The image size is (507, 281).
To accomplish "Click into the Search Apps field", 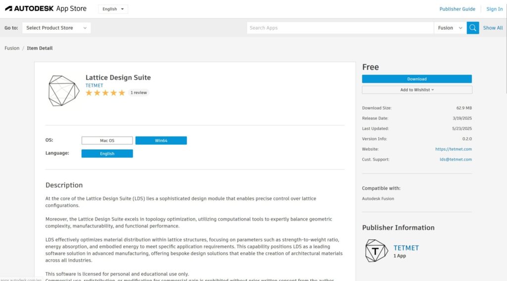I will [x=340, y=28].
